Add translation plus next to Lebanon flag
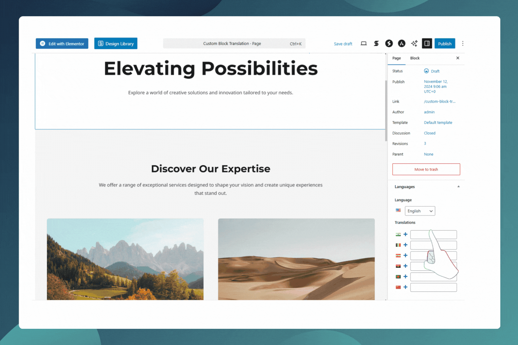 405,256
